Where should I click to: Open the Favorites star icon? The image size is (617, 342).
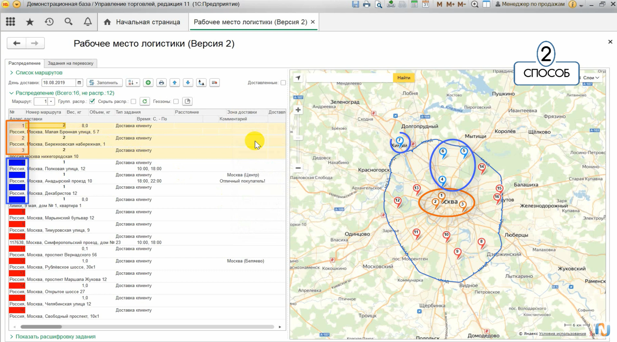pos(30,22)
